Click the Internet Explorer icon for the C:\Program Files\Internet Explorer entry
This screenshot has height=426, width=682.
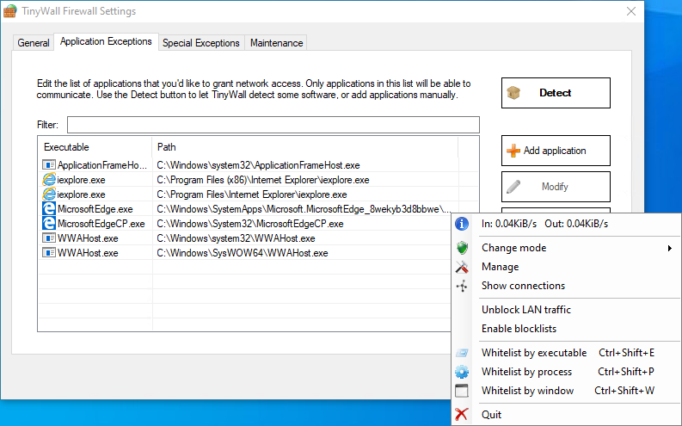(x=49, y=194)
